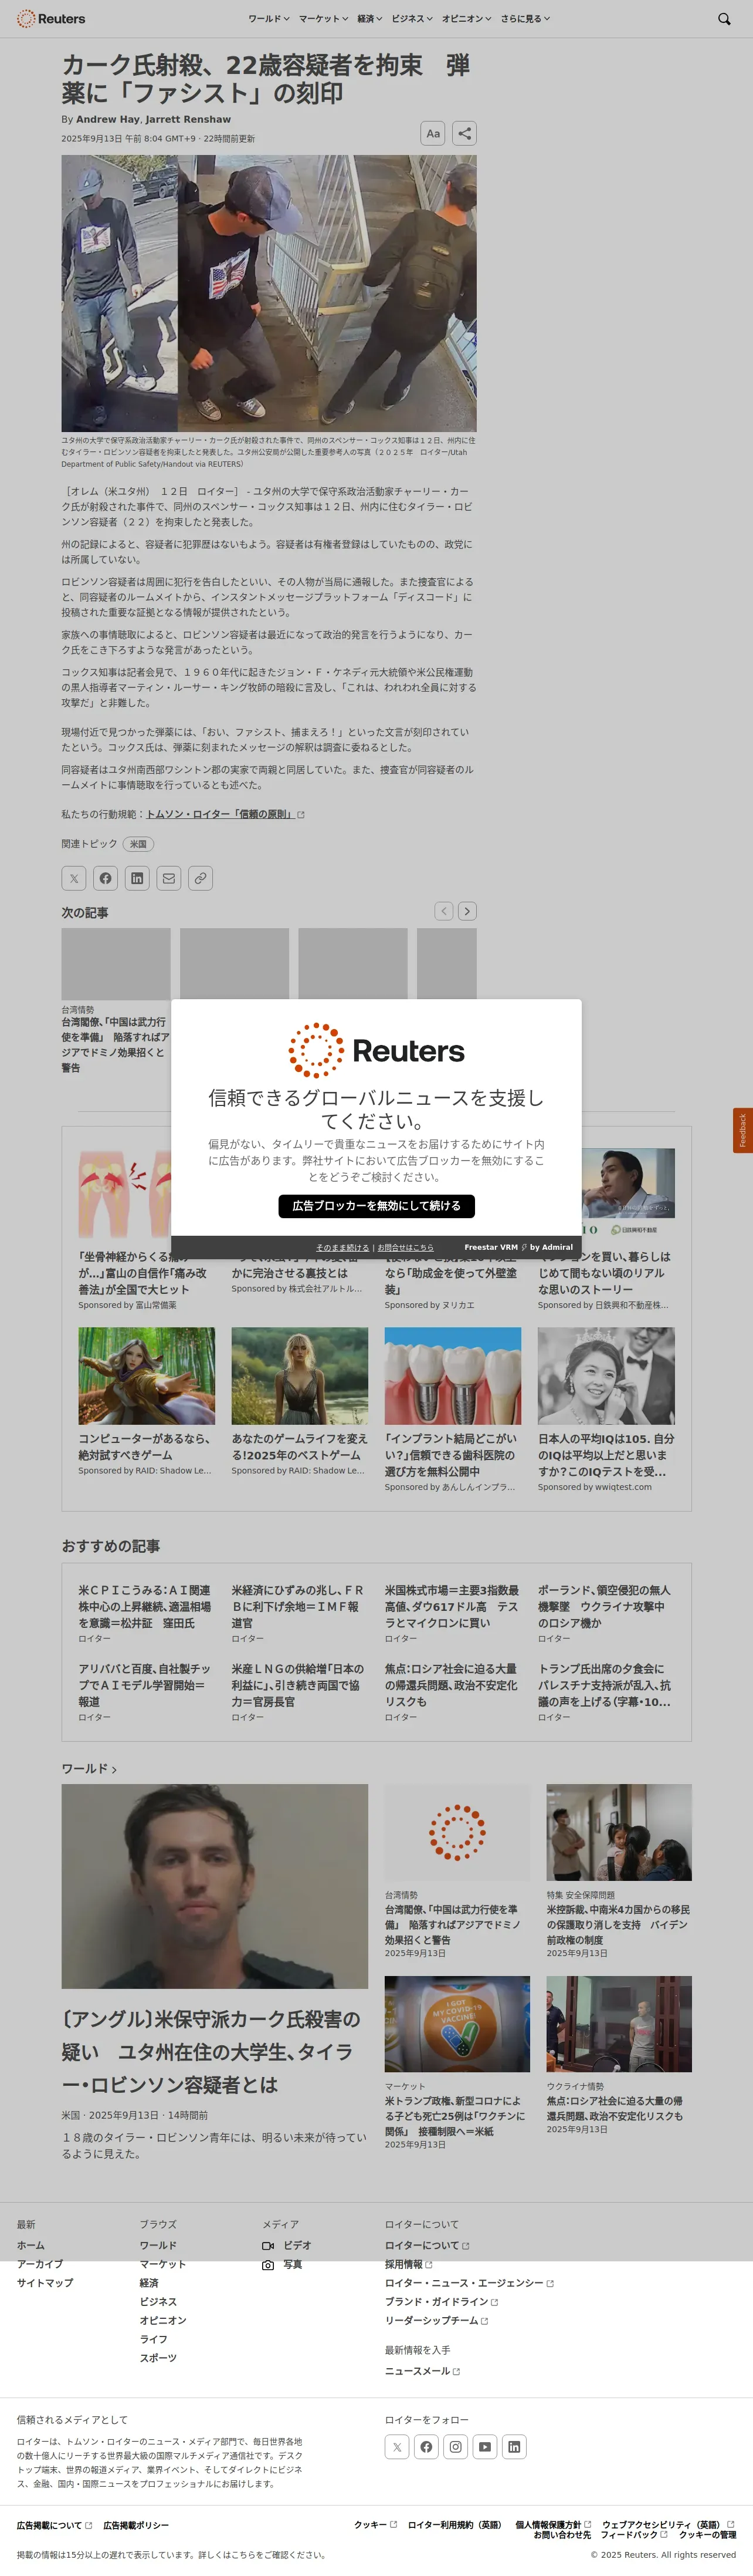Open footer ホーム link
This screenshot has width=753, height=2576.
pos(30,2245)
